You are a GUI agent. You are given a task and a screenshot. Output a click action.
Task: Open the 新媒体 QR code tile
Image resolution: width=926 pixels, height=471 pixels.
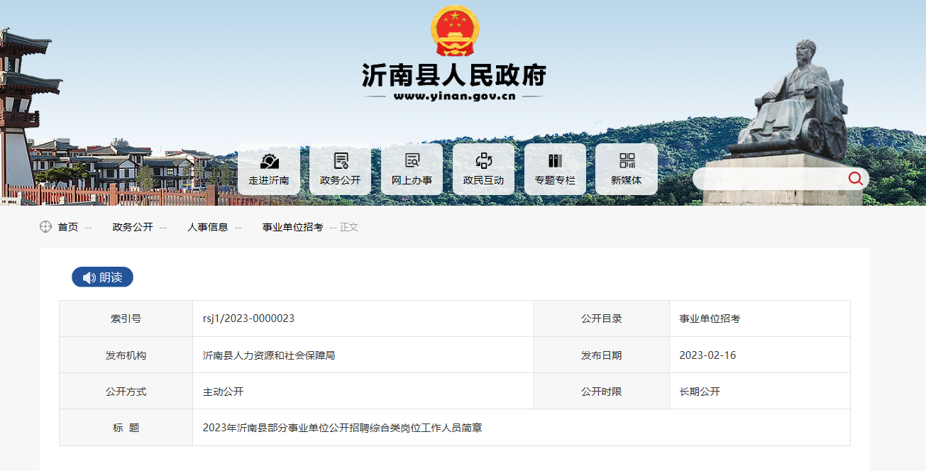click(x=627, y=169)
